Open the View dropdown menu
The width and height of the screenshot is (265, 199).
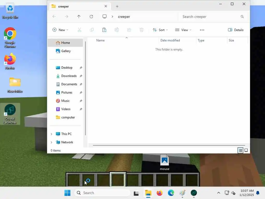[x=183, y=30]
